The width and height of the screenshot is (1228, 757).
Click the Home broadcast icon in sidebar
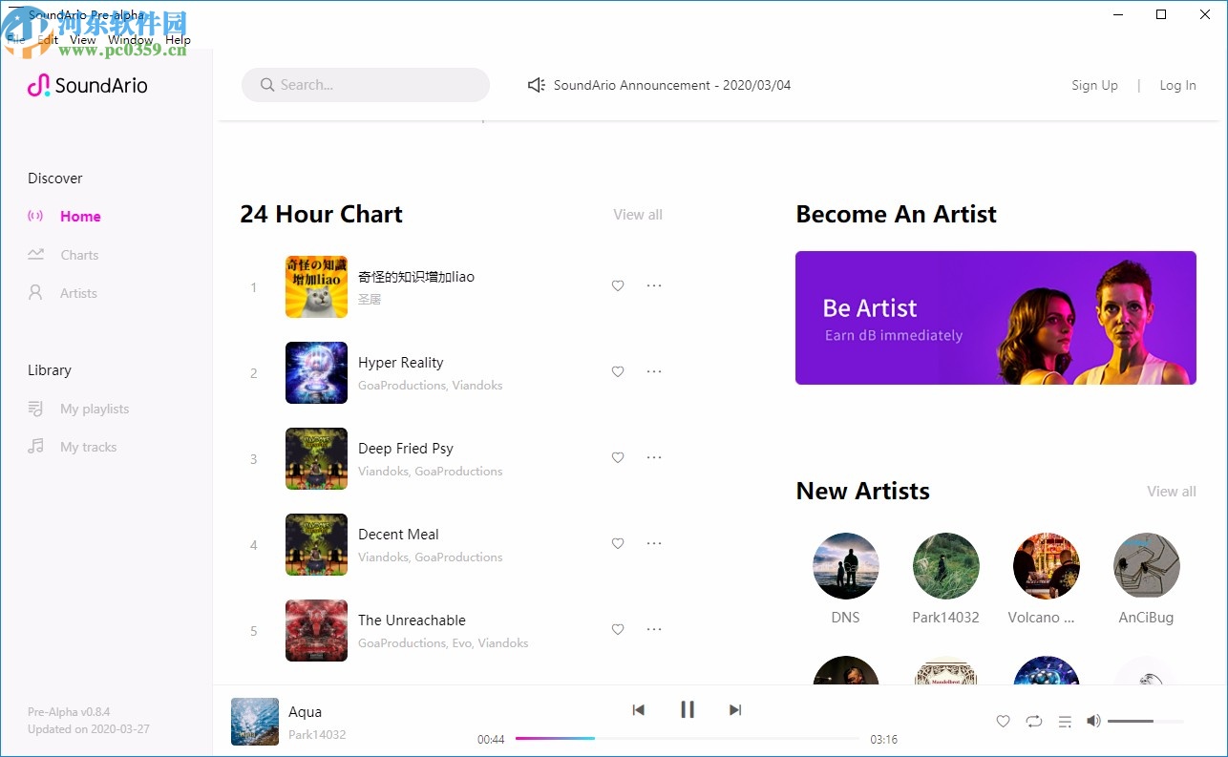pyautogui.click(x=35, y=216)
